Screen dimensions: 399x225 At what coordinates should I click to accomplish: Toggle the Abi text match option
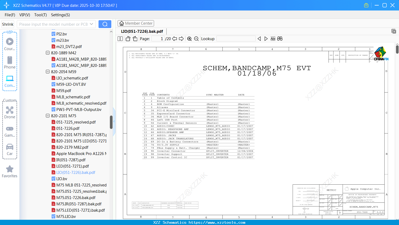click(273, 39)
